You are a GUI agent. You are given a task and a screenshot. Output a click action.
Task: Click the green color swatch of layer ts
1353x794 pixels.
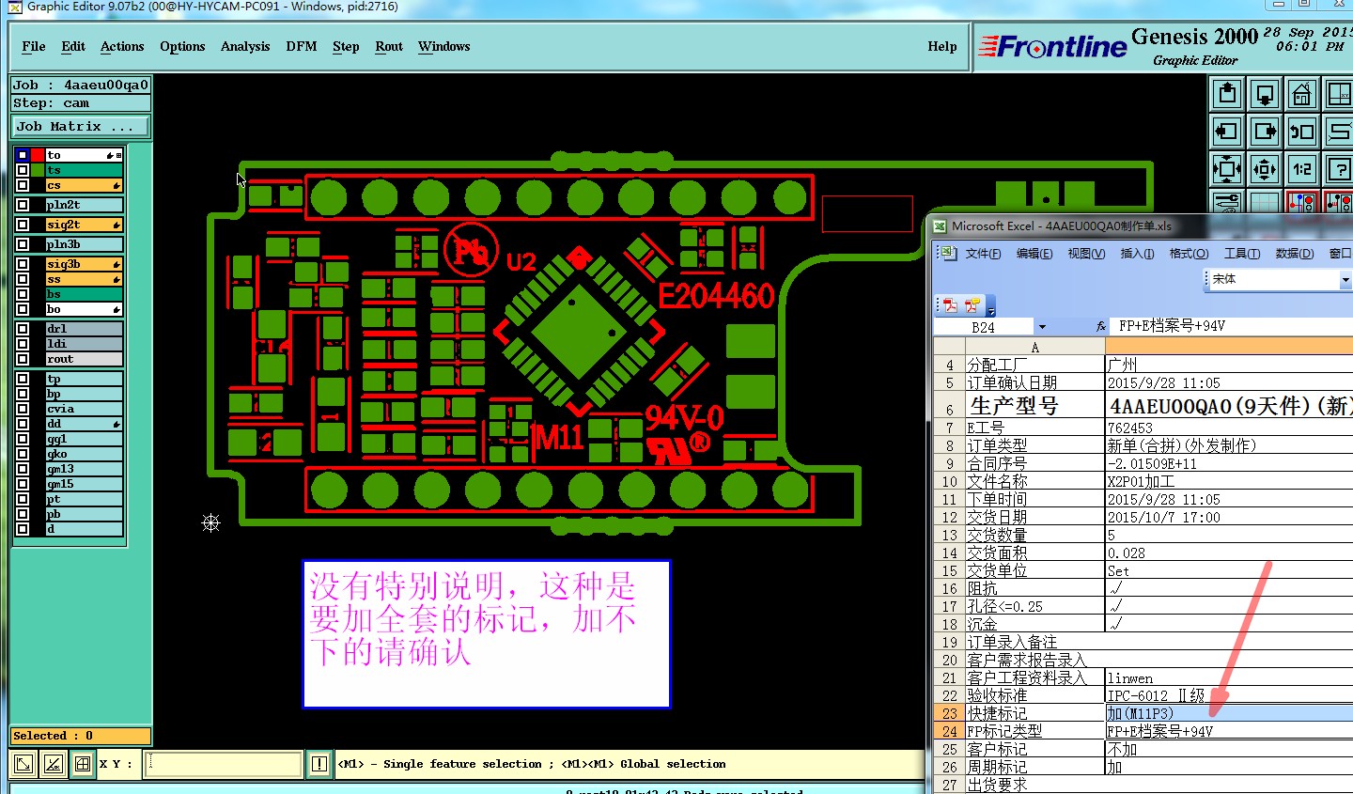click(x=38, y=170)
